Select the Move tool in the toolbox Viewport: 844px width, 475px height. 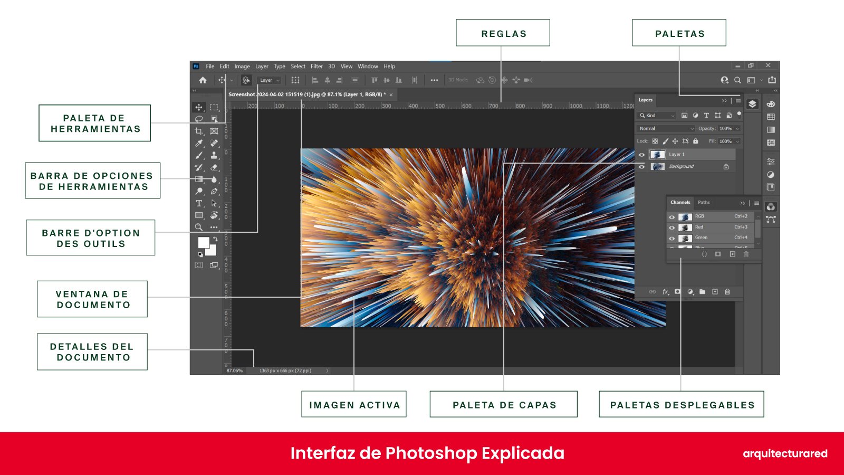click(199, 107)
